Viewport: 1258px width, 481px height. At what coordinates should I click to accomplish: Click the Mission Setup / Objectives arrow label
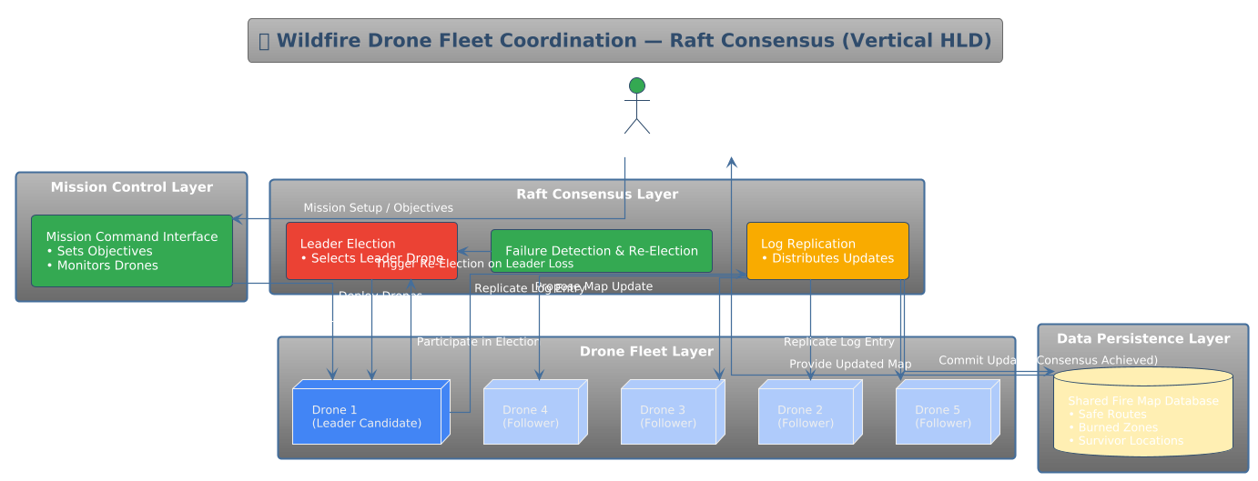pyautogui.click(x=378, y=208)
